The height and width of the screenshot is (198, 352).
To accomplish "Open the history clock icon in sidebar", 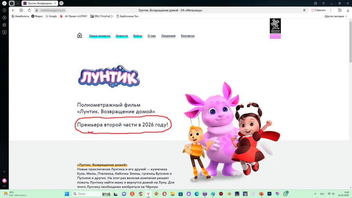I will tap(4, 10).
